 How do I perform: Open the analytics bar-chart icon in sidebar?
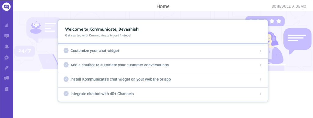[x=6, y=25]
